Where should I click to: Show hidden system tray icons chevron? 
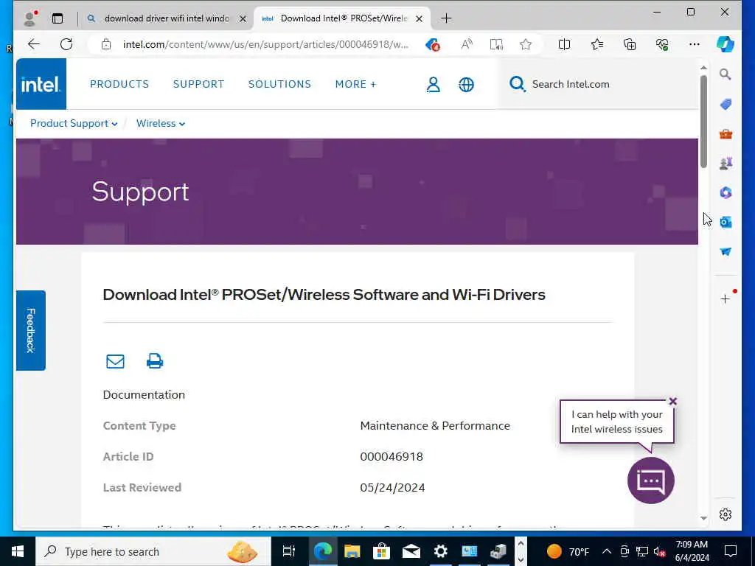(x=607, y=551)
